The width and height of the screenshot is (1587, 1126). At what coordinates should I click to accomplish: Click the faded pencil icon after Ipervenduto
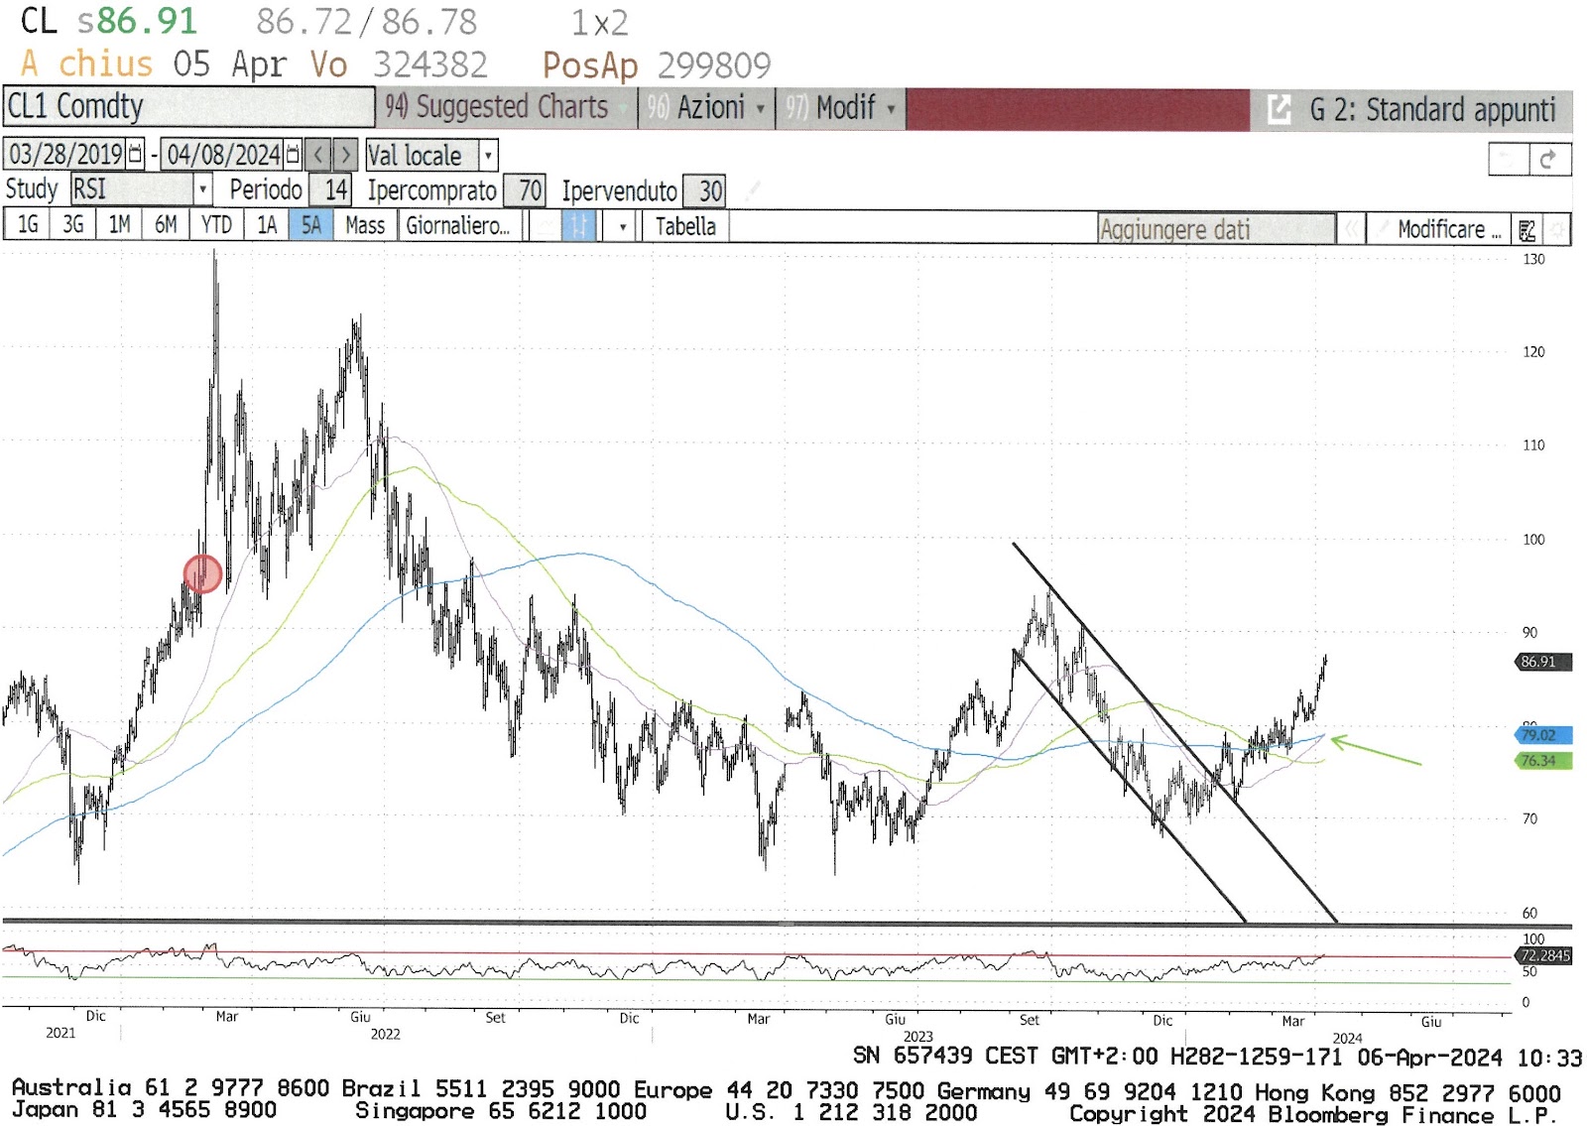pos(753,189)
